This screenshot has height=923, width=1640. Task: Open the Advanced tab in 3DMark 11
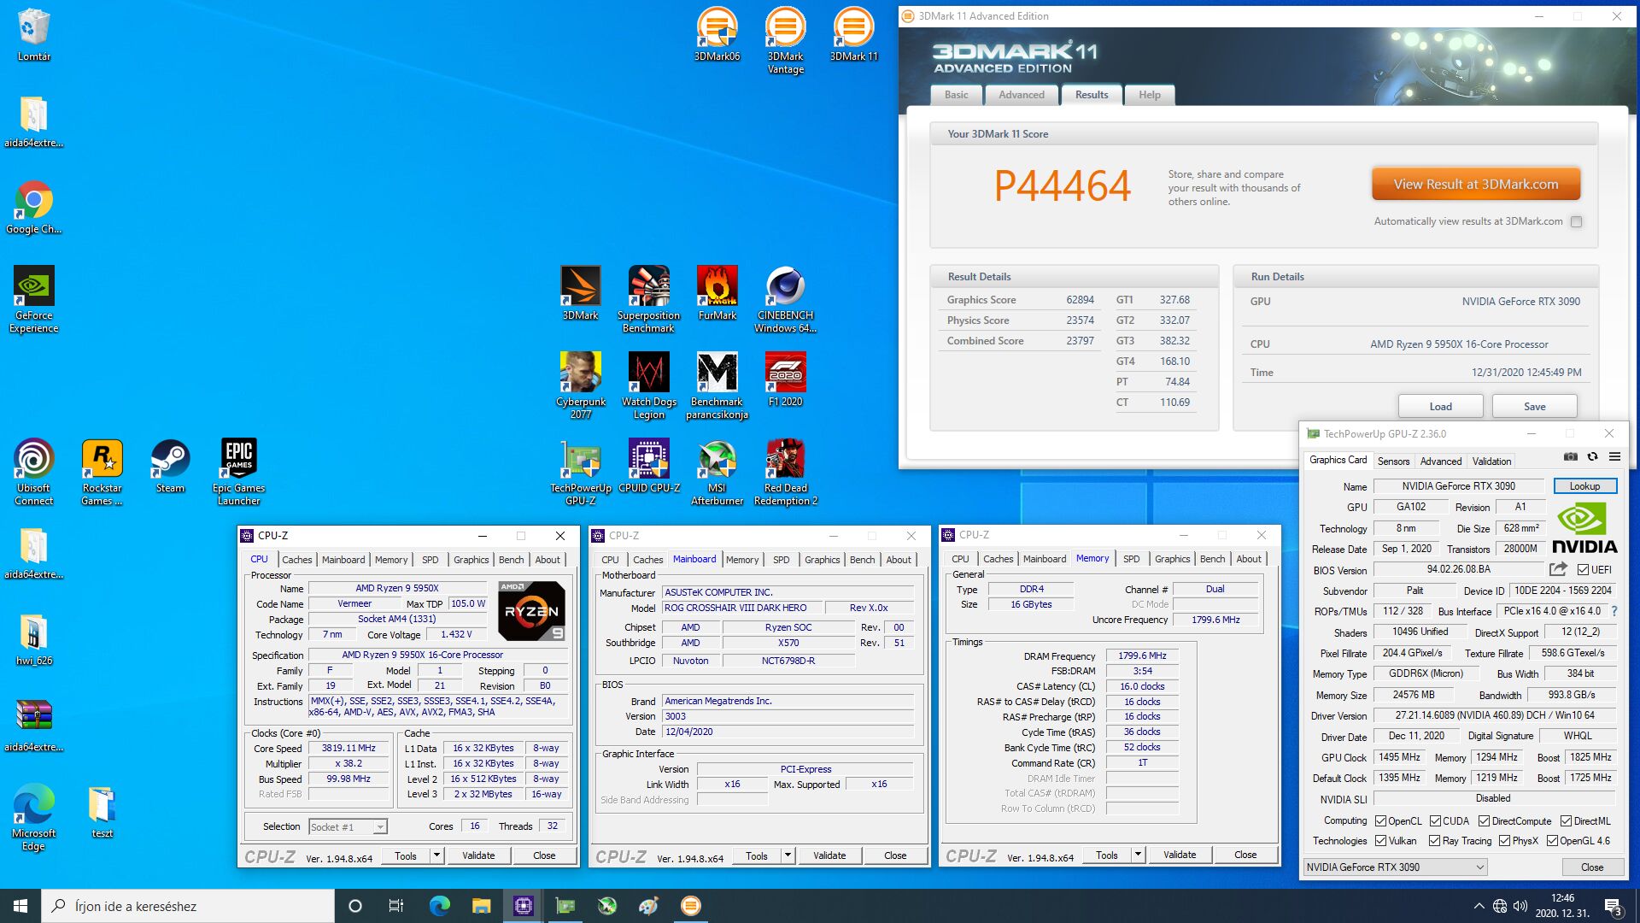[1021, 95]
